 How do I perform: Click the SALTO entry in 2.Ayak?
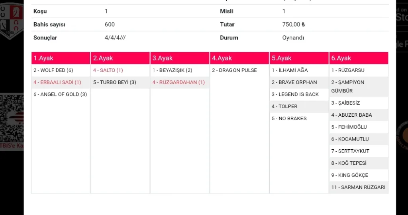(x=108, y=70)
